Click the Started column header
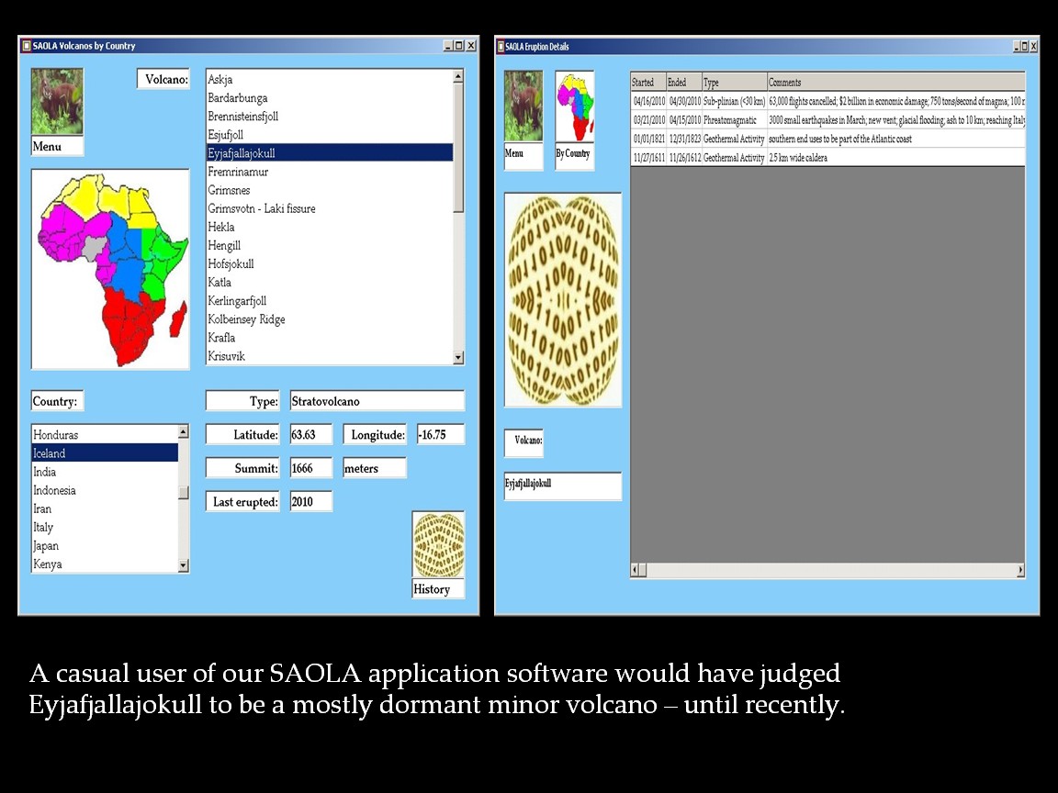The height and width of the screenshot is (793, 1058). click(647, 83)
